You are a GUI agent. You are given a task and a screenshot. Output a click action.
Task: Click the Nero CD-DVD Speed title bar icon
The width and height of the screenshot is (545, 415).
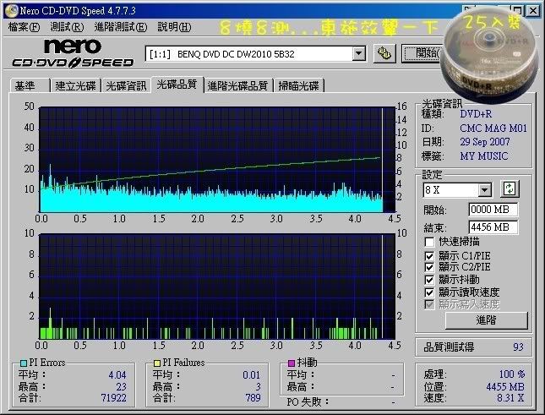[11, 10]
